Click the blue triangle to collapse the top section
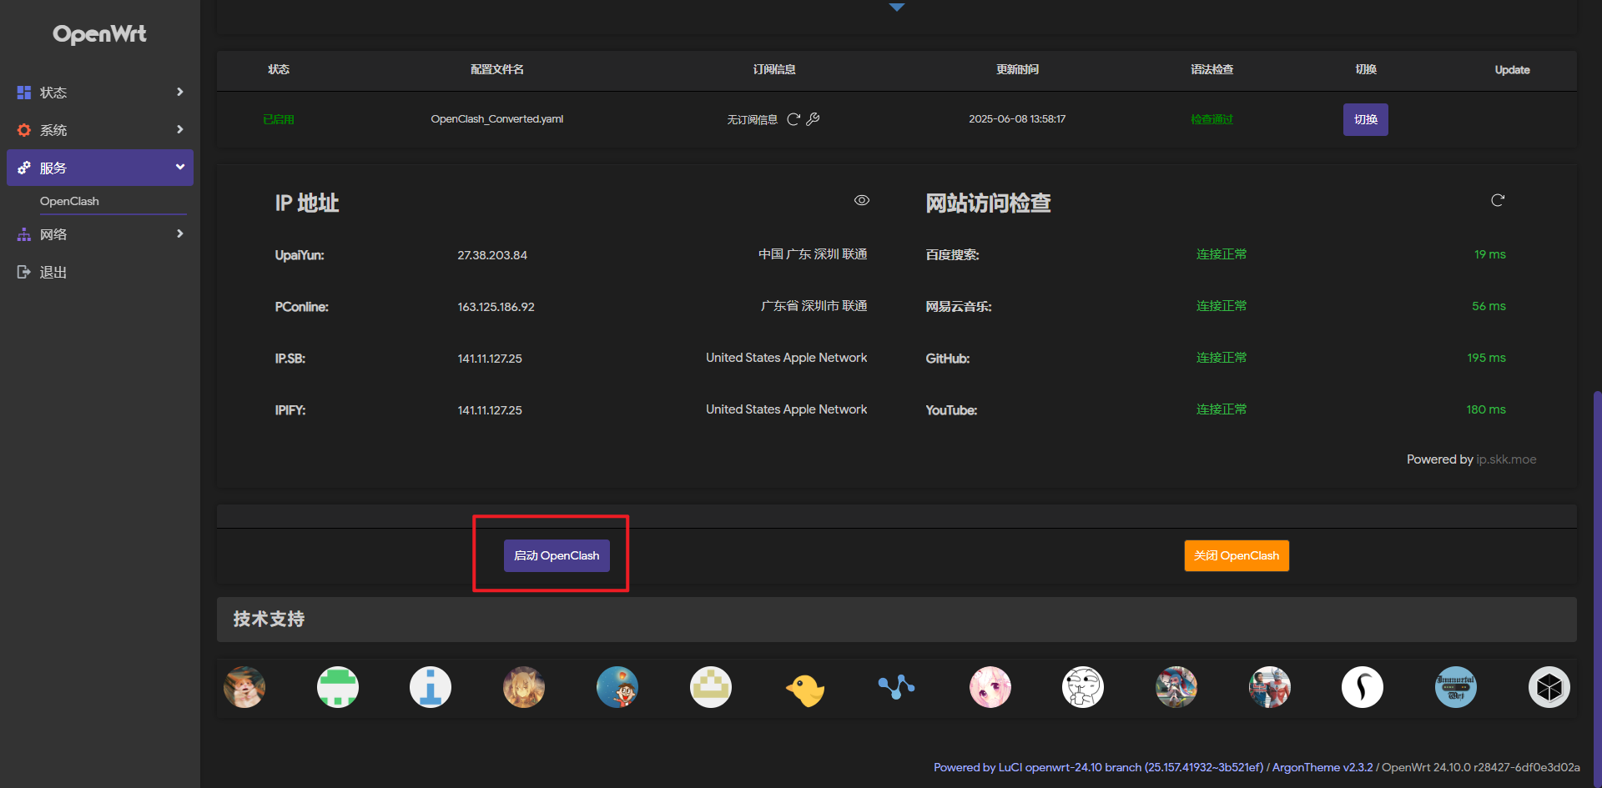 click(x=897, y=7)
